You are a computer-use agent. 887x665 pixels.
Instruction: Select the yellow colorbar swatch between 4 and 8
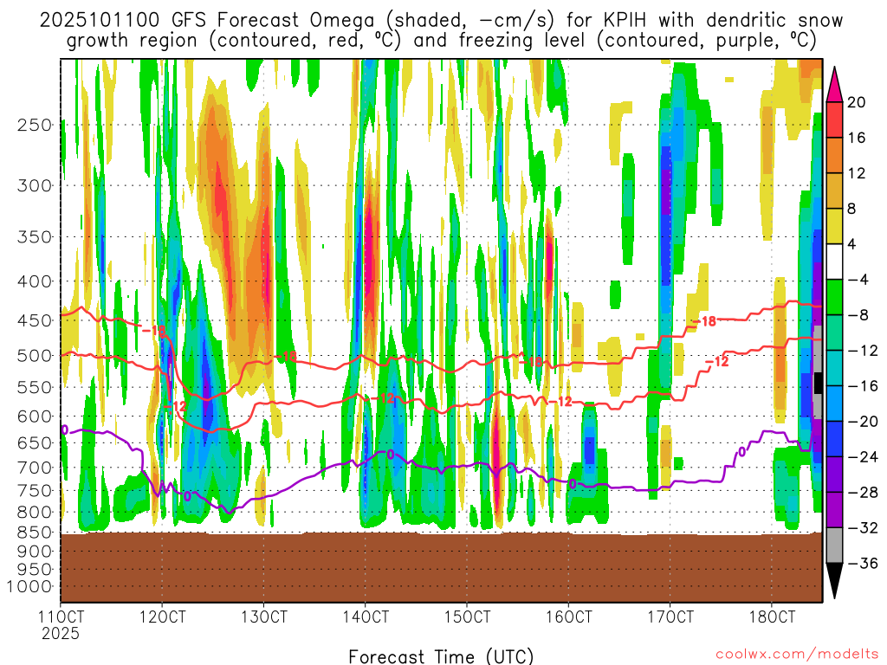tap(834, 226)
